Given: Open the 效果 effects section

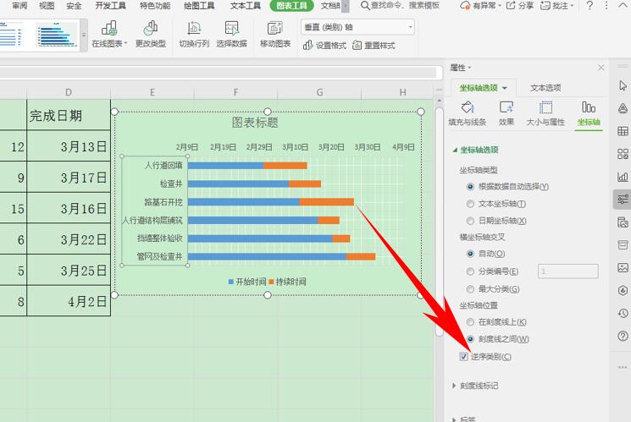Looking at the screenshot, I should click(506, 113).
